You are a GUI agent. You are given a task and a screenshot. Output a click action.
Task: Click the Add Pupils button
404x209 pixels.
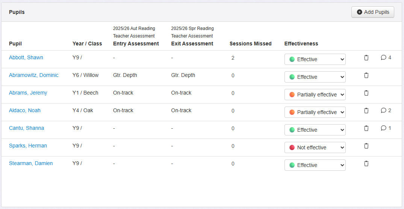point(372,12)
